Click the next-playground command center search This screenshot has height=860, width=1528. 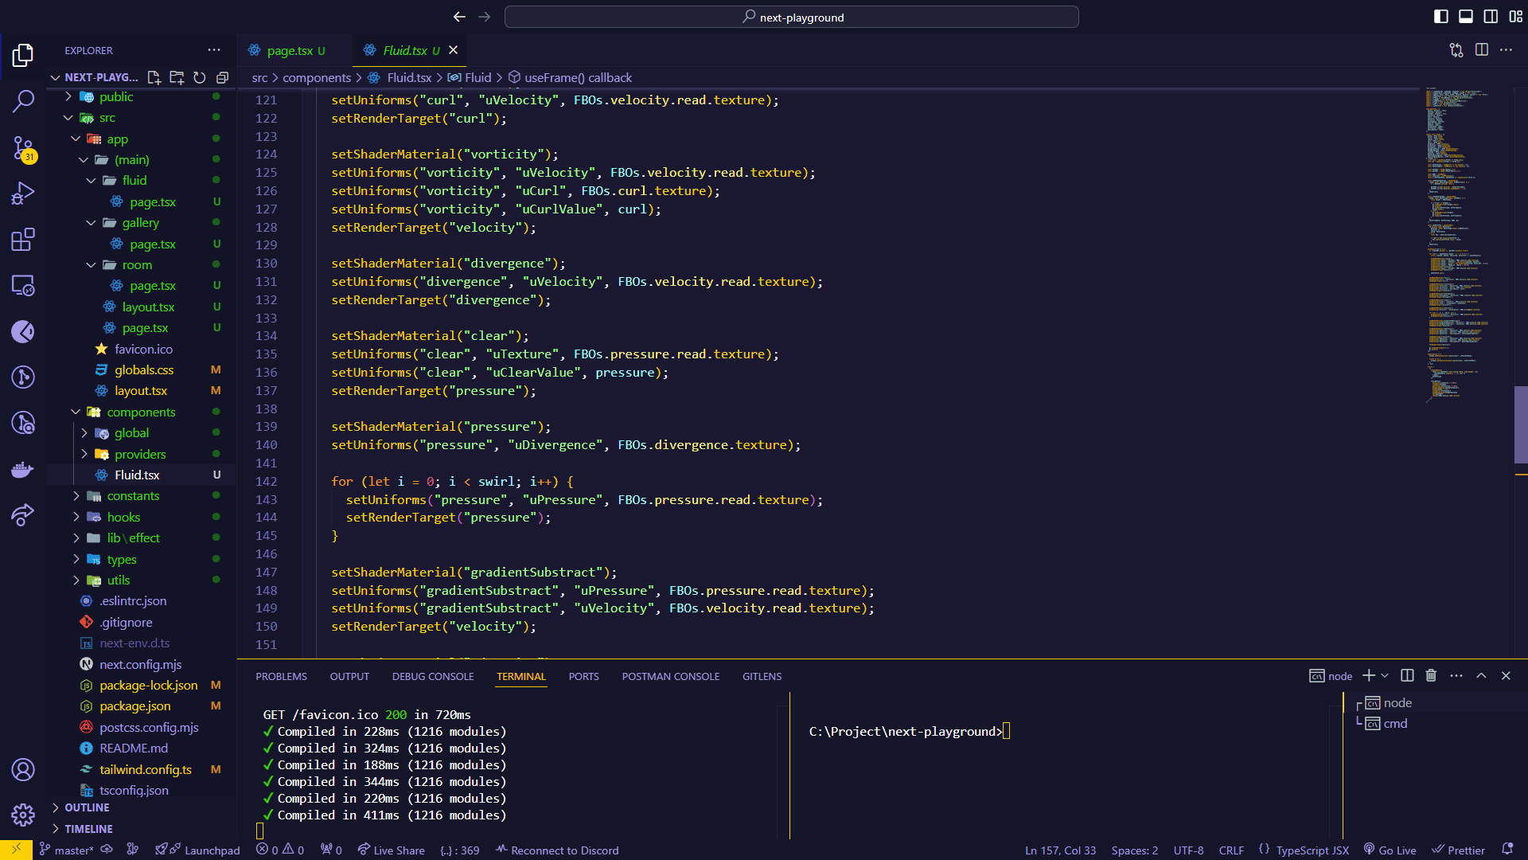coord(792,17)
